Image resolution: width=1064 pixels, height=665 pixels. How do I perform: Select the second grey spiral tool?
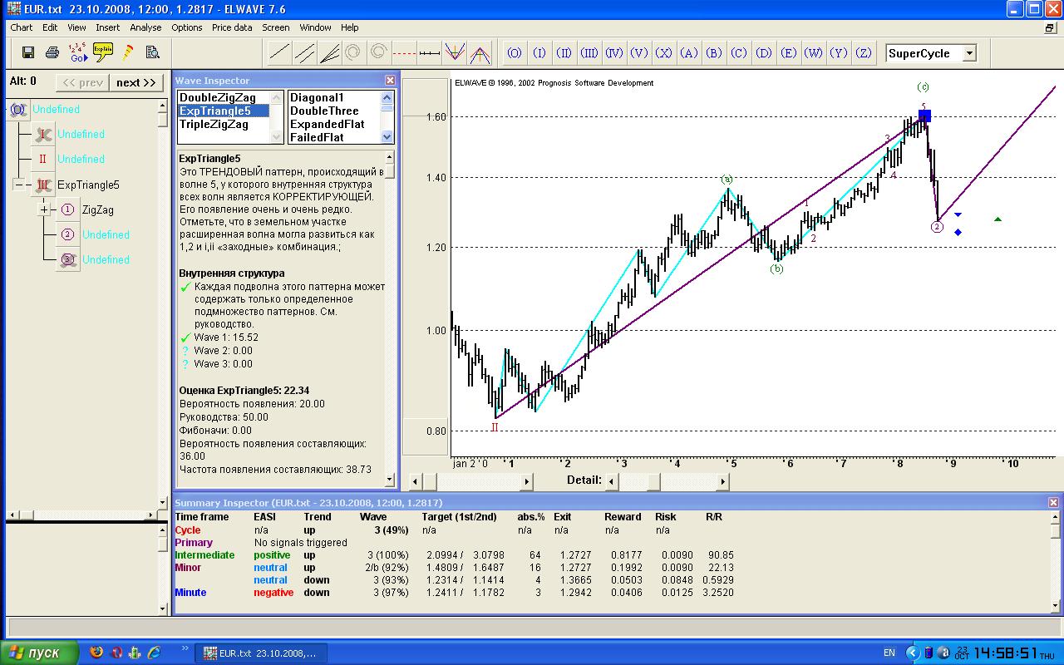coord(378,53)
